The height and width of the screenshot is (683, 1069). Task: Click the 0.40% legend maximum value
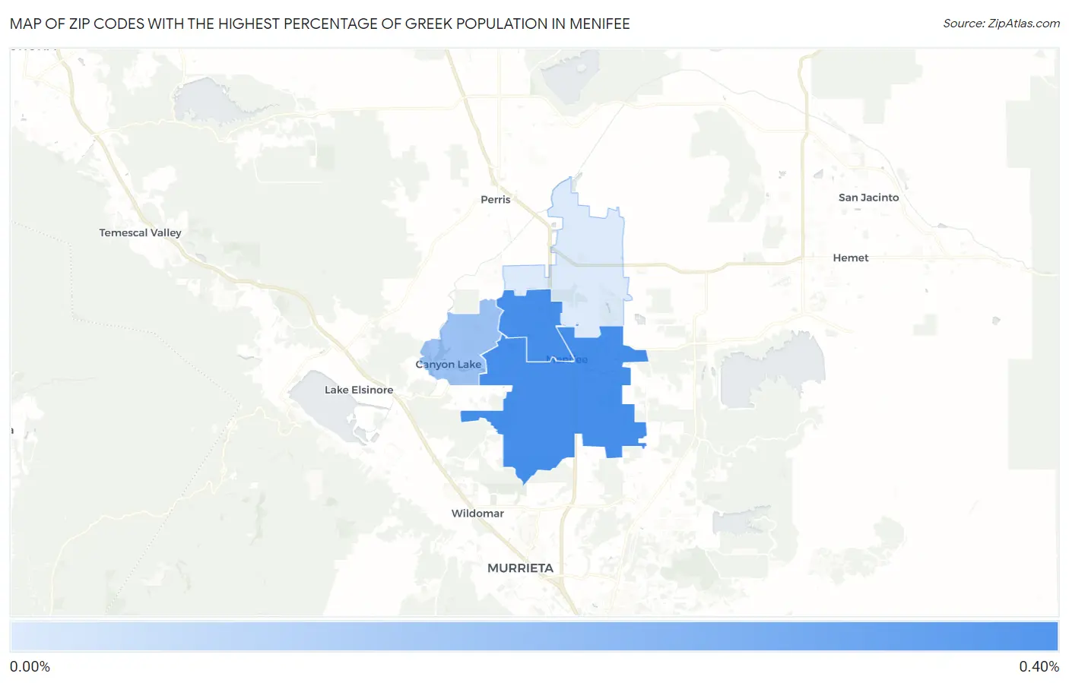coord(1039,666)
